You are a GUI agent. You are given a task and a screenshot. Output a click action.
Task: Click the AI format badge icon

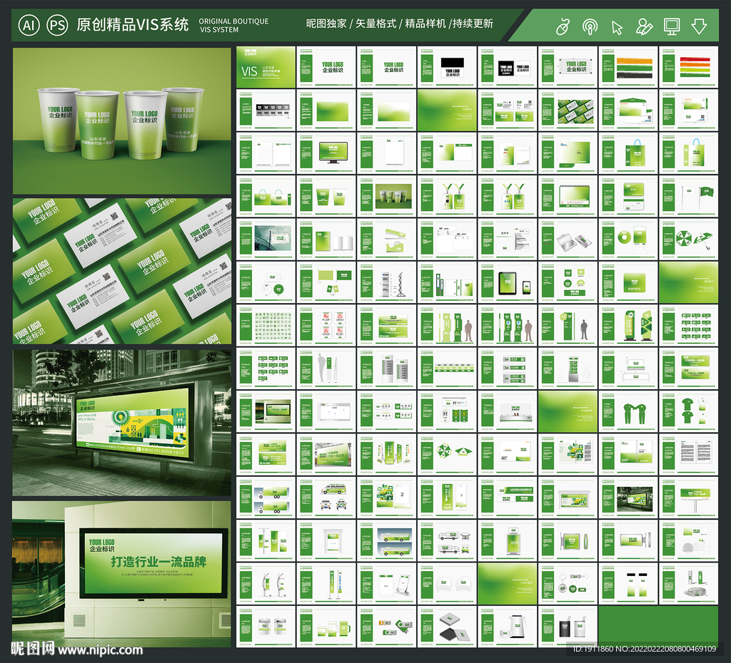tap(28, 24)
